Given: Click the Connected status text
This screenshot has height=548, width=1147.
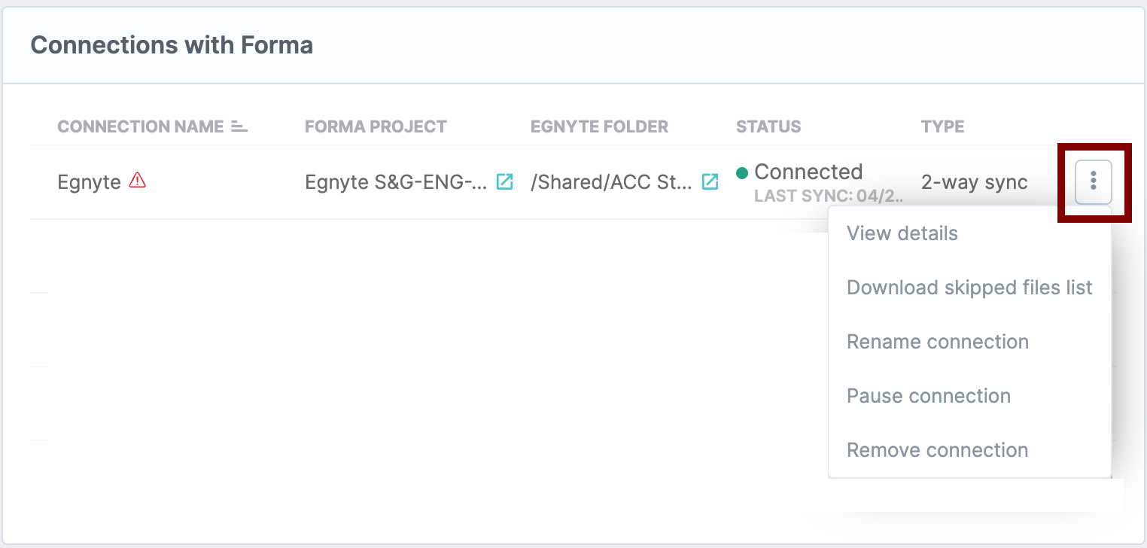Looking at the screenshot, I should click(x=808, y=172).
